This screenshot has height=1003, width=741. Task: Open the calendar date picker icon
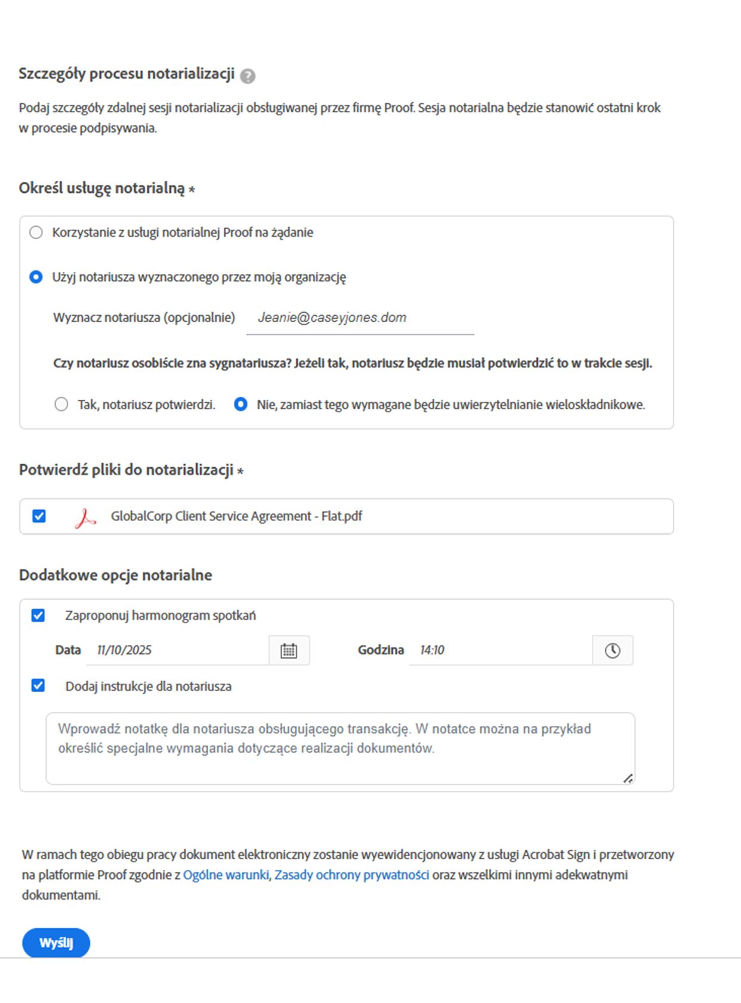click(x=289, y=650)
